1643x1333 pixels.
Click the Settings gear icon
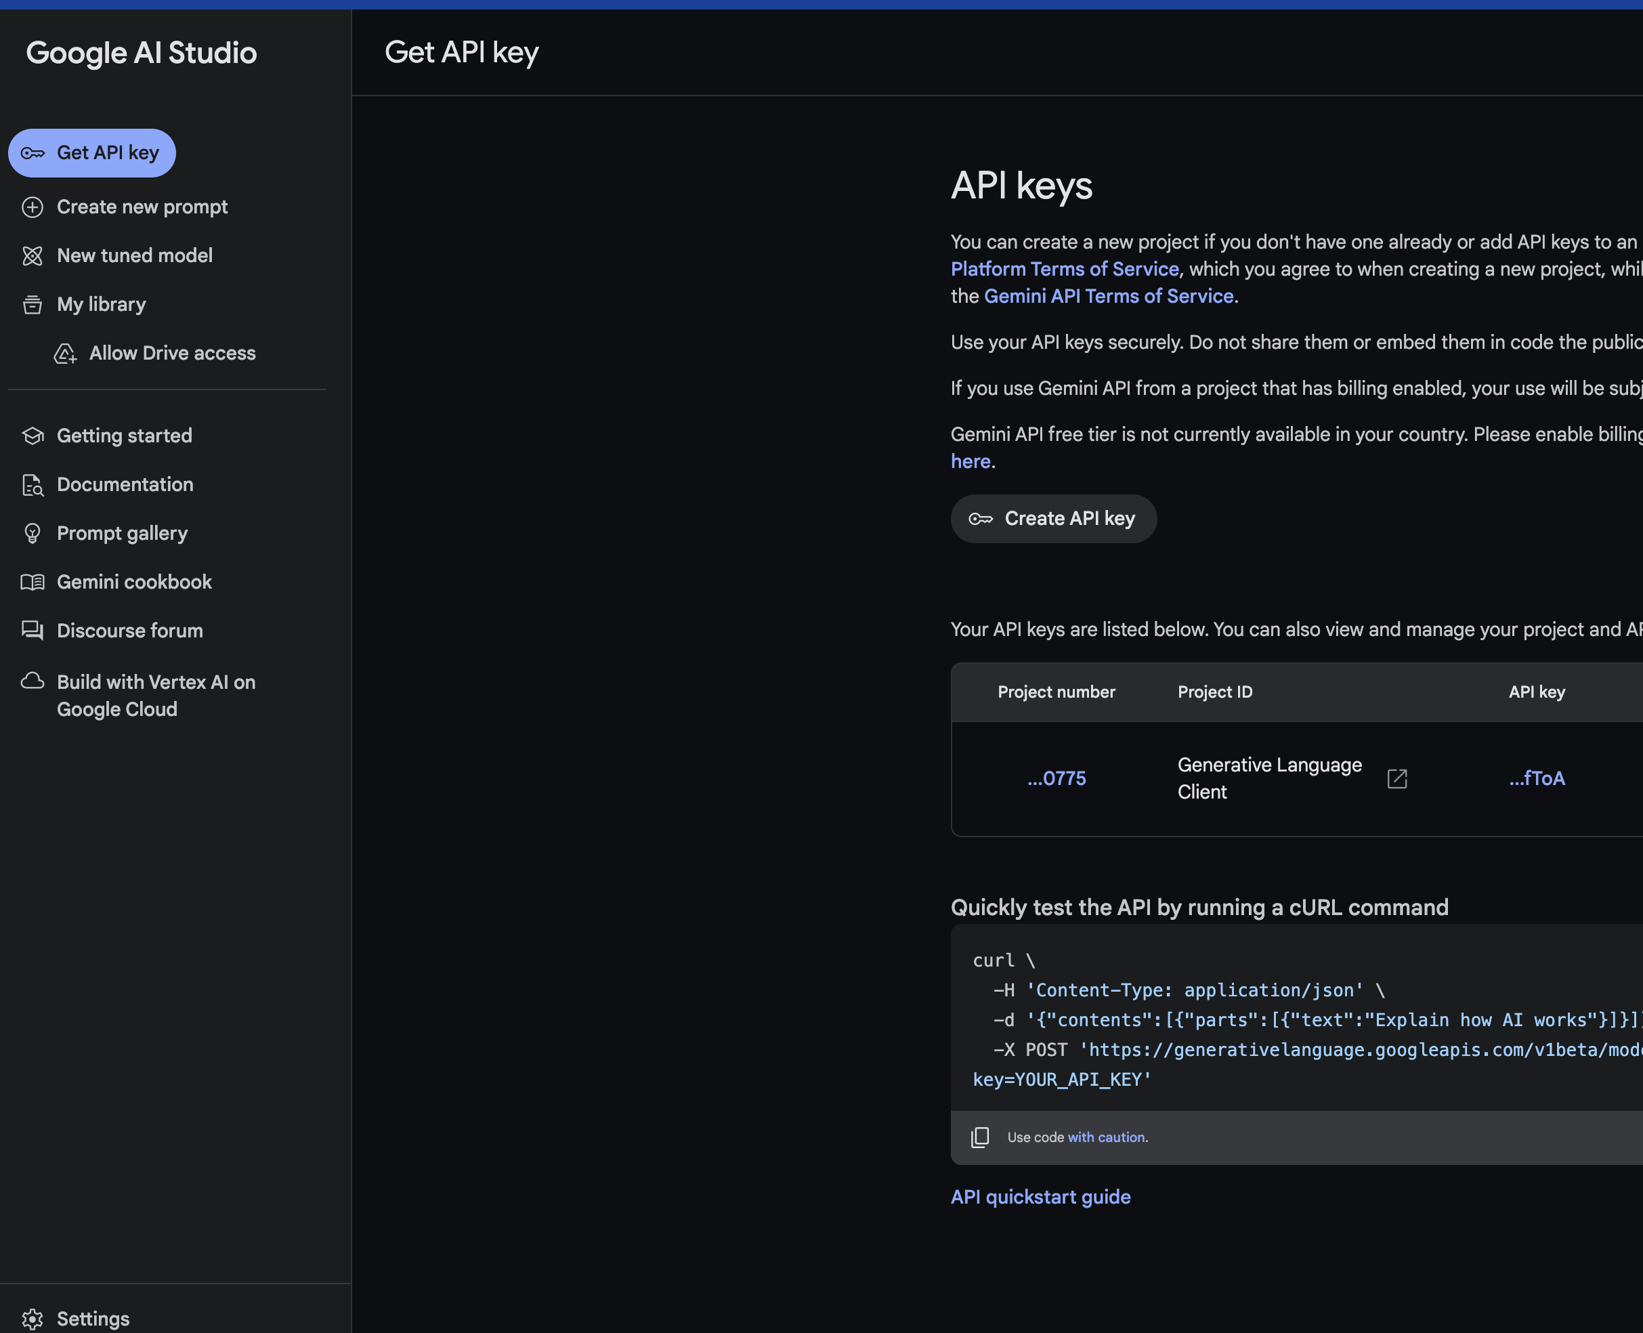pos(33,1319)
